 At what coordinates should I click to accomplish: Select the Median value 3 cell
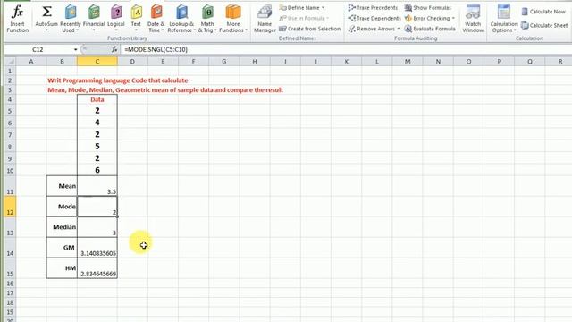(x=97, y=227)
